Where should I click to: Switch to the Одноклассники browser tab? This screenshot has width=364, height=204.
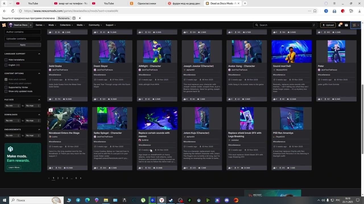coord(146,3)
